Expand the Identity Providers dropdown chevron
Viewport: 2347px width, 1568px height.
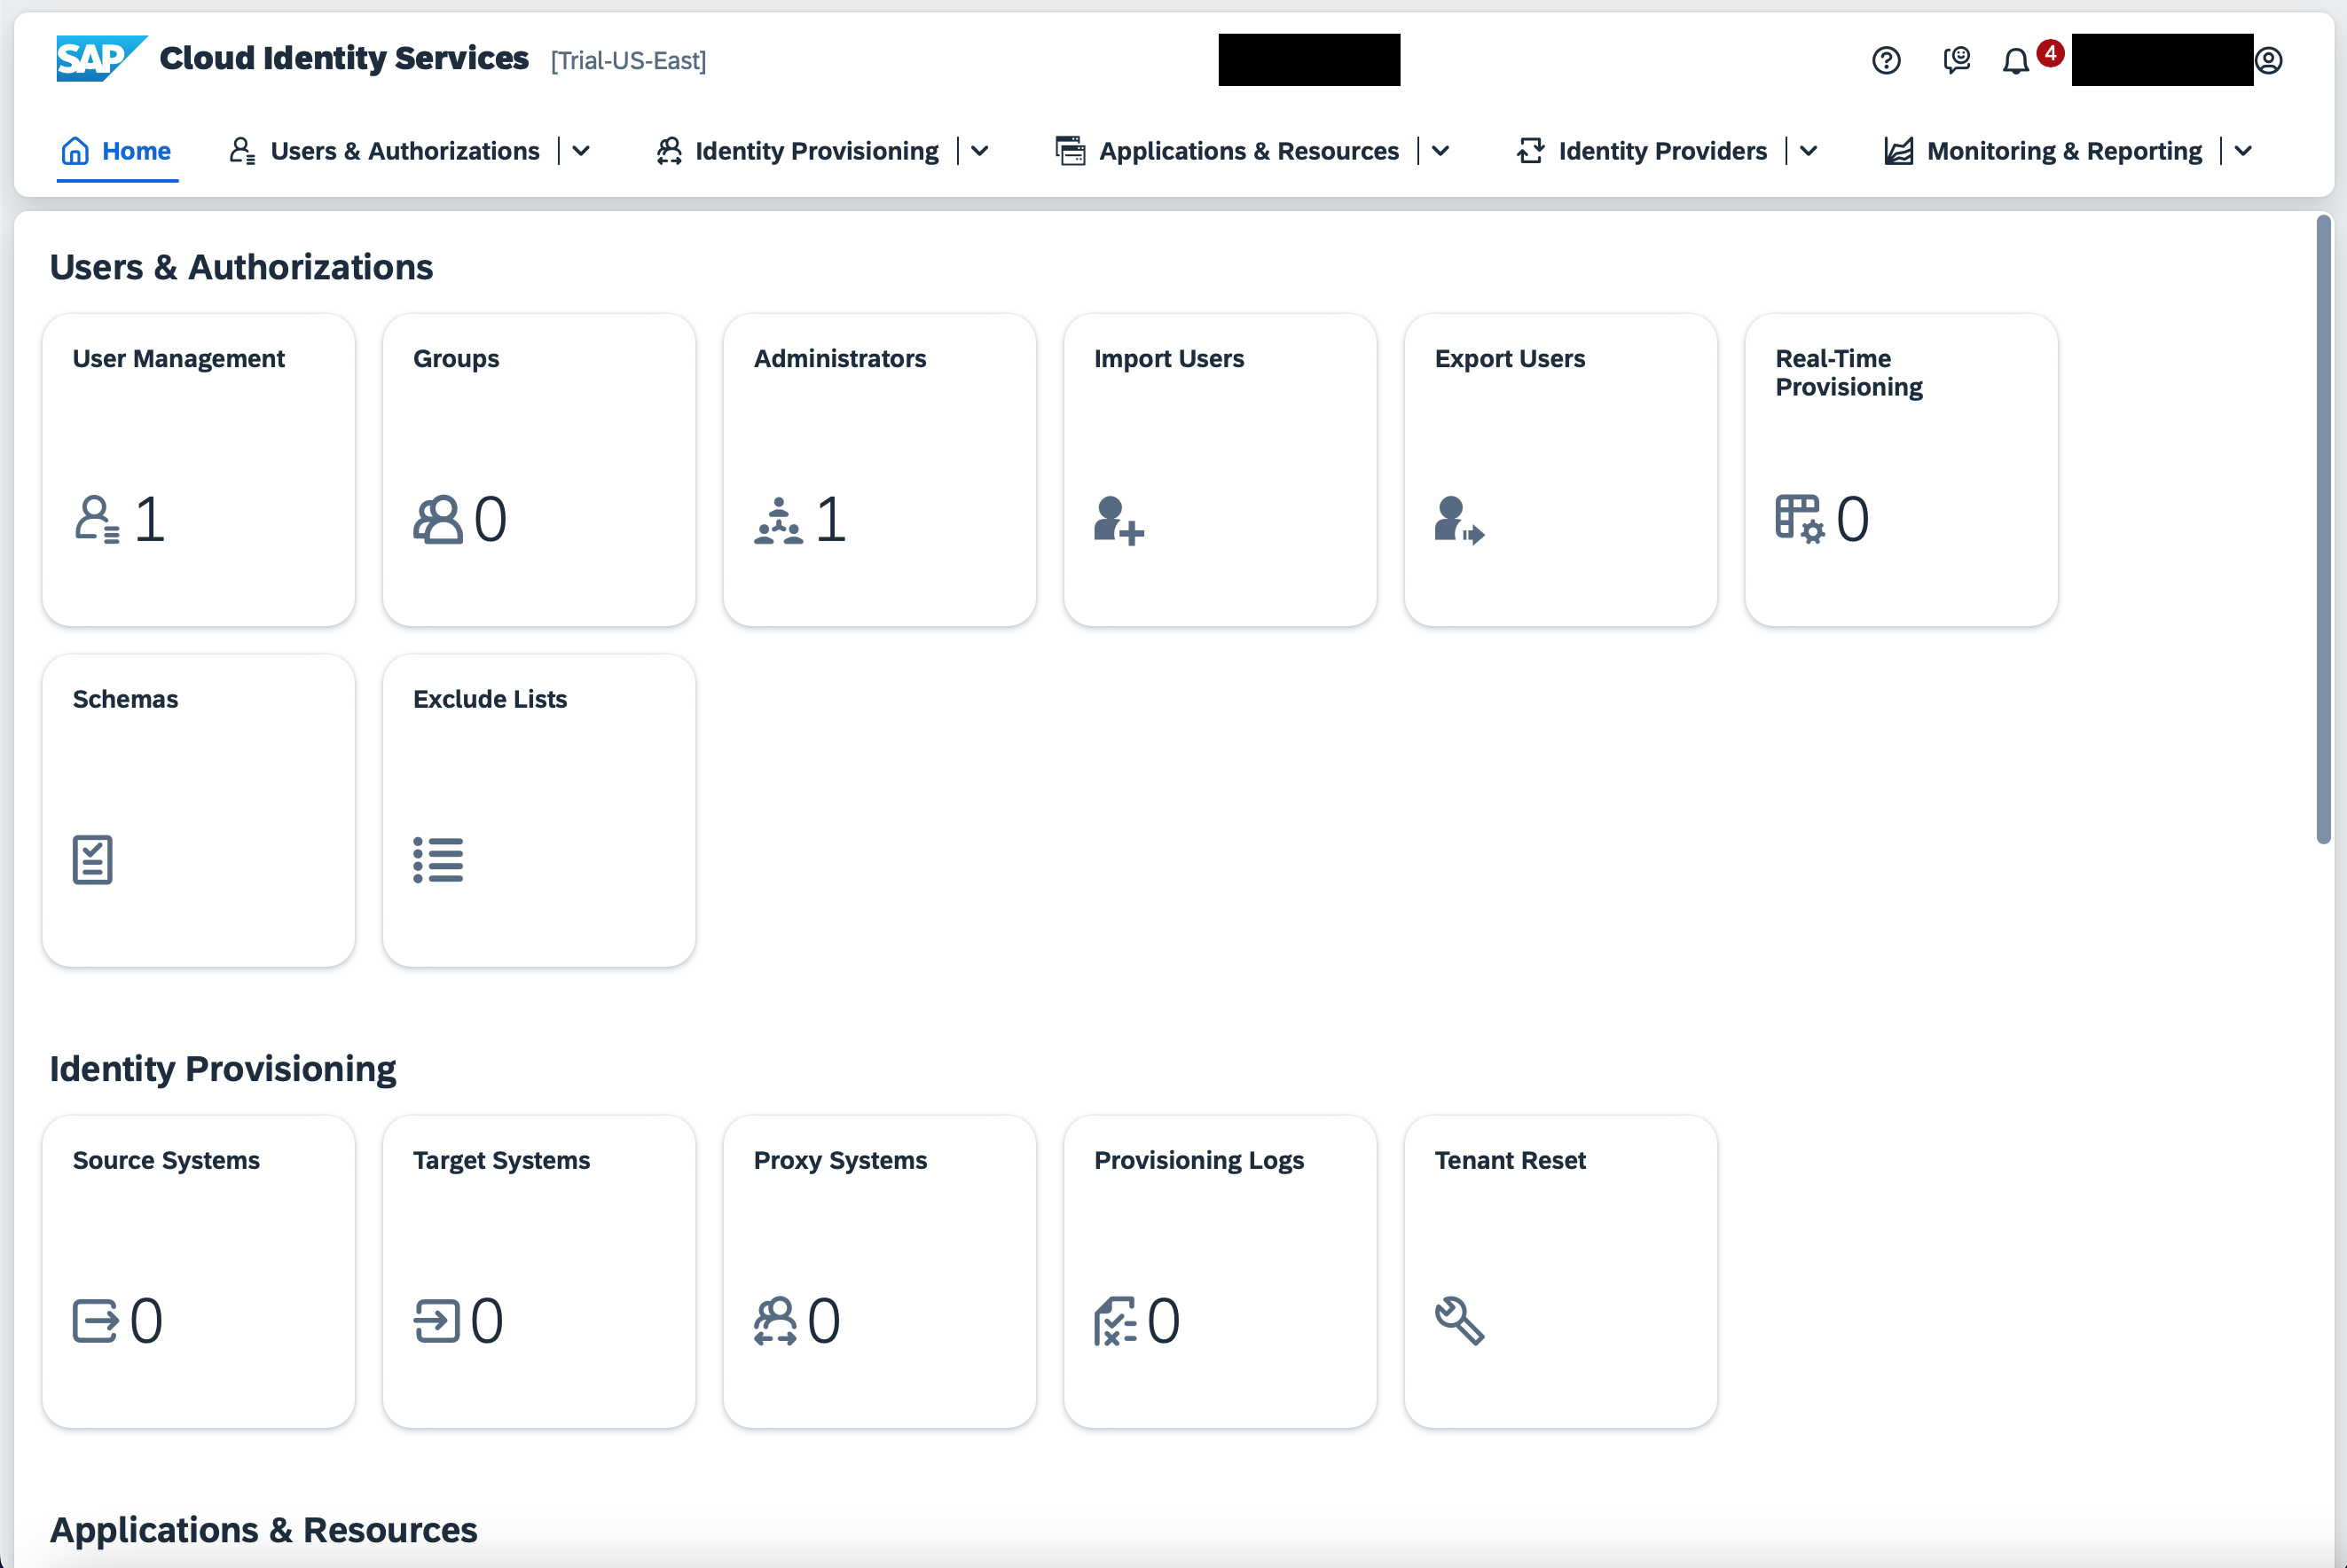(1808, 151)
